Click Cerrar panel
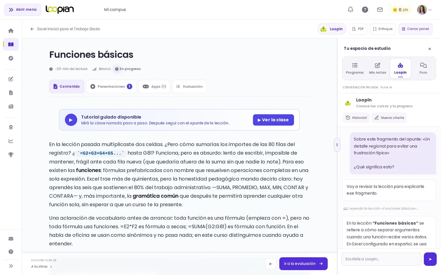The image size is (441, 275). (x=415, y=29)
